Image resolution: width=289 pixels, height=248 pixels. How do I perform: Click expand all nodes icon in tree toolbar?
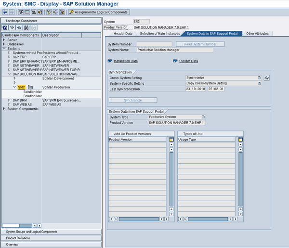coord(12,28)
